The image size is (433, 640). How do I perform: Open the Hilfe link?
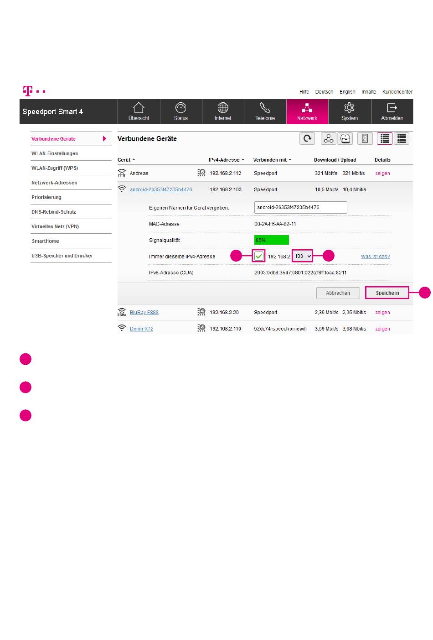coord(304,92)
